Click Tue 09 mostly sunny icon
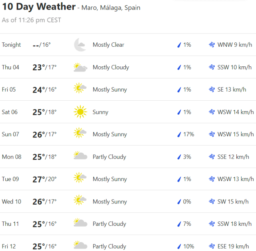The width and height of the screenshot is (256, 251). (80, 179)
